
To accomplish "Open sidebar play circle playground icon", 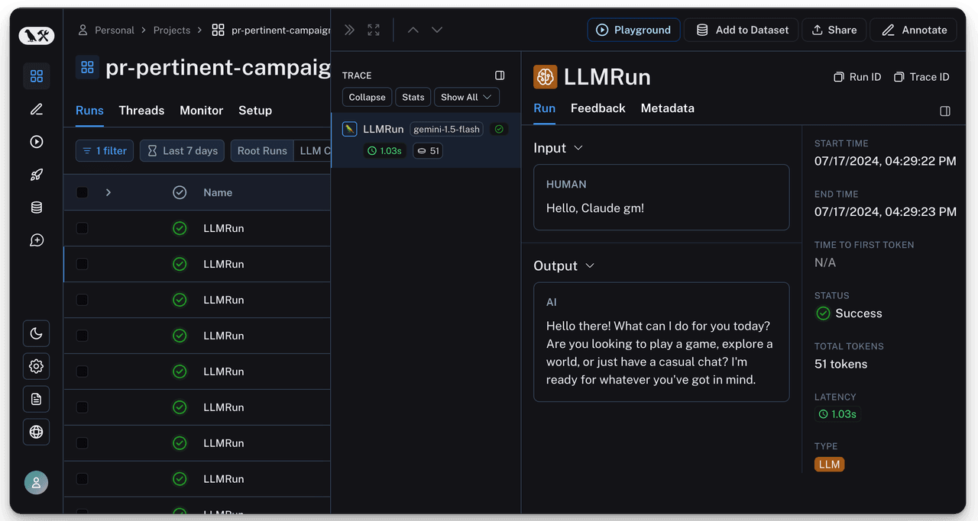I will [36, 142].
